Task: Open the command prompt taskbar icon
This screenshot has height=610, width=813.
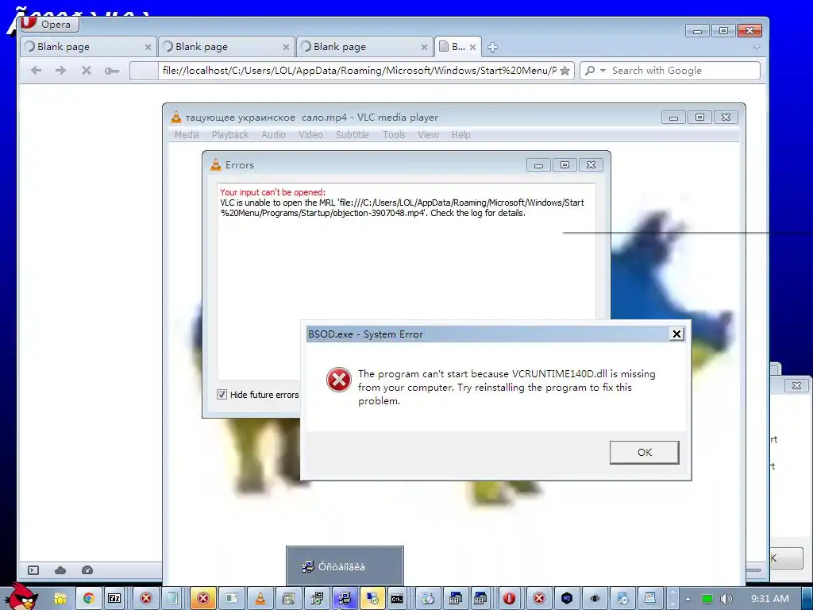Action: point(397,599)
